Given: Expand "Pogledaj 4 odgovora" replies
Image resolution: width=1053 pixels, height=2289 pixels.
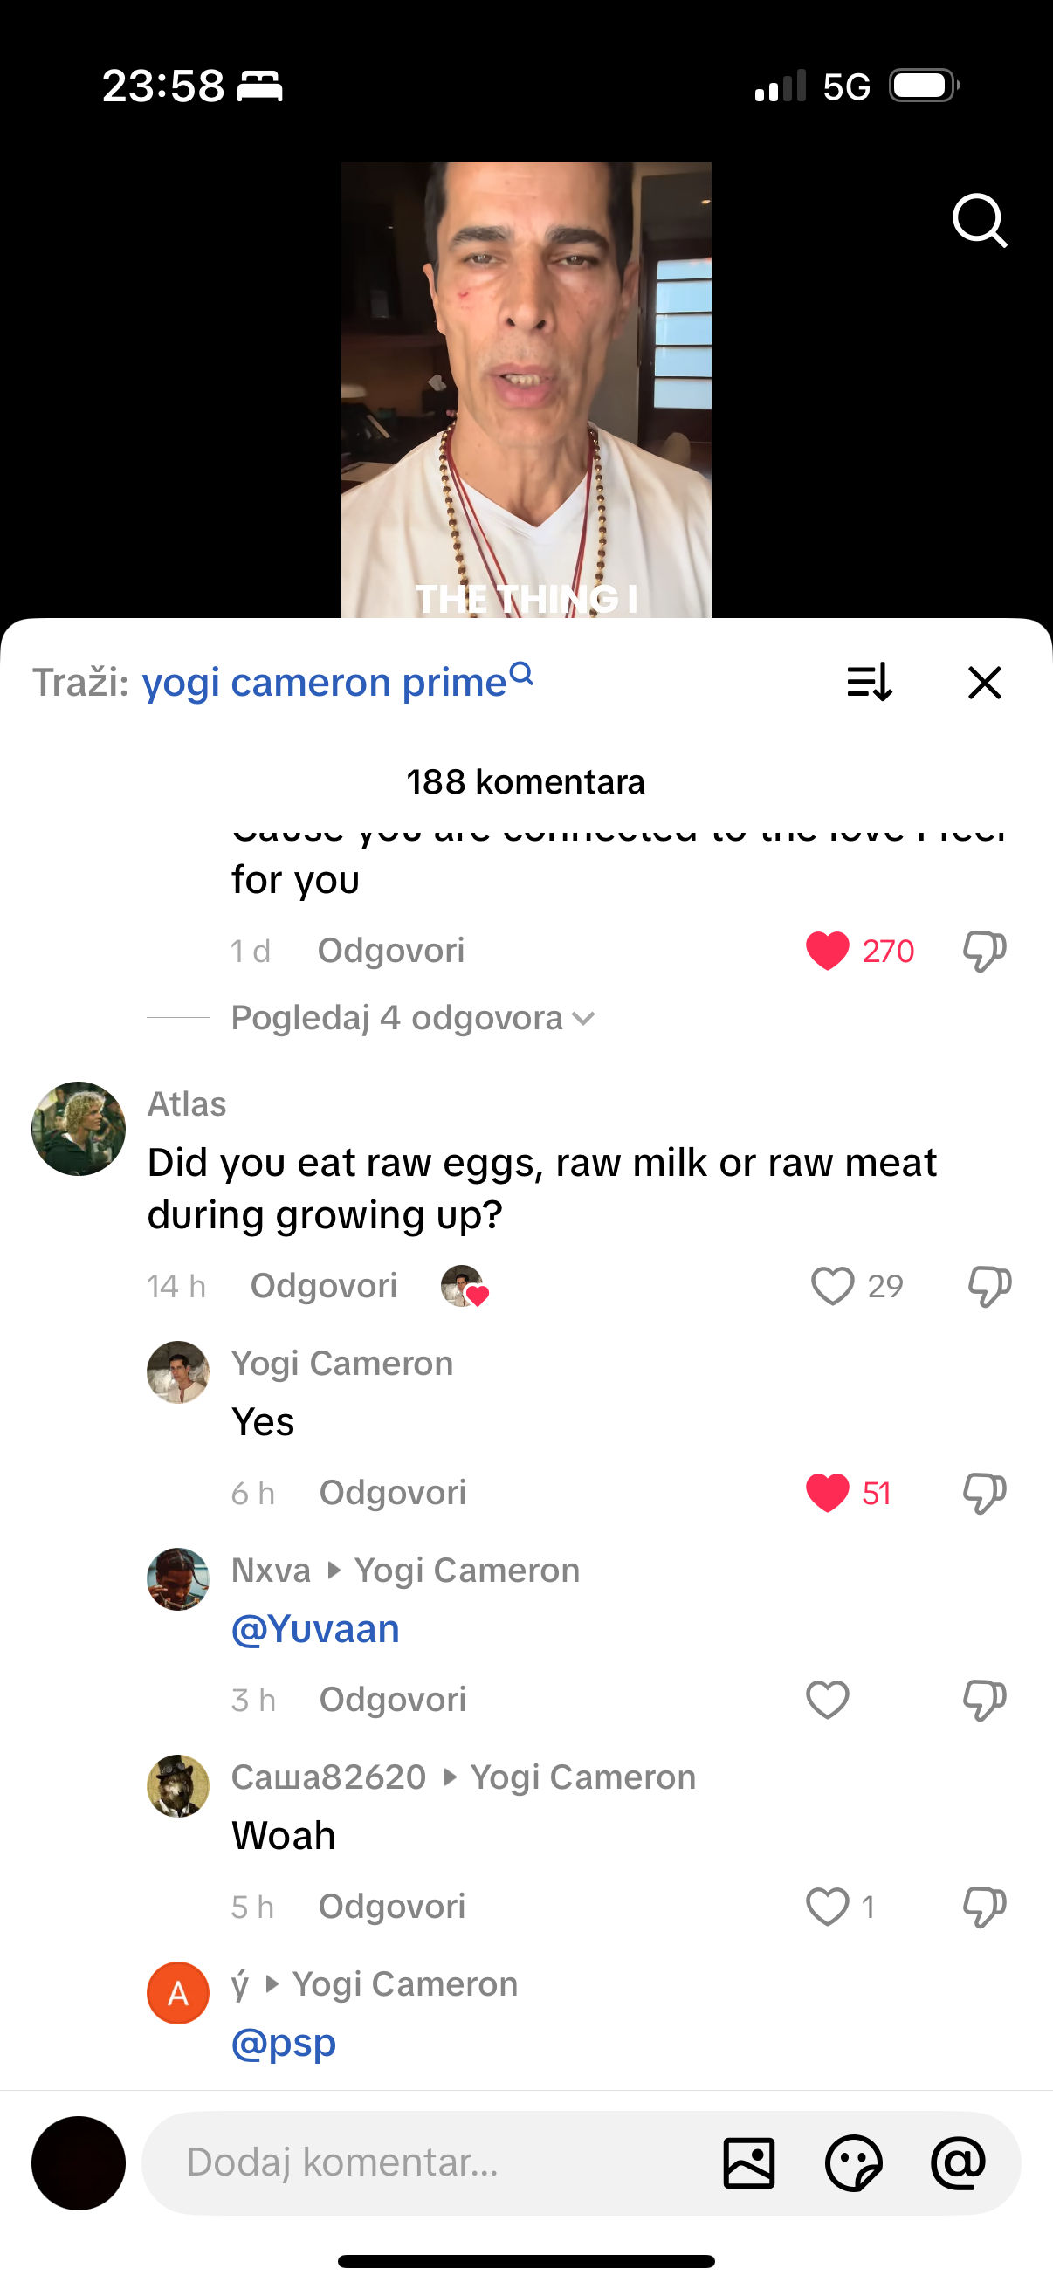Looking at the screenshot, I should [412, 1017].
